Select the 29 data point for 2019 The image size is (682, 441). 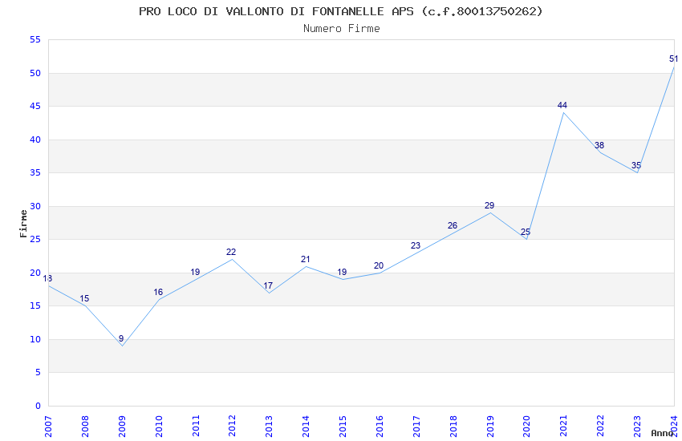tap(489, 205)
